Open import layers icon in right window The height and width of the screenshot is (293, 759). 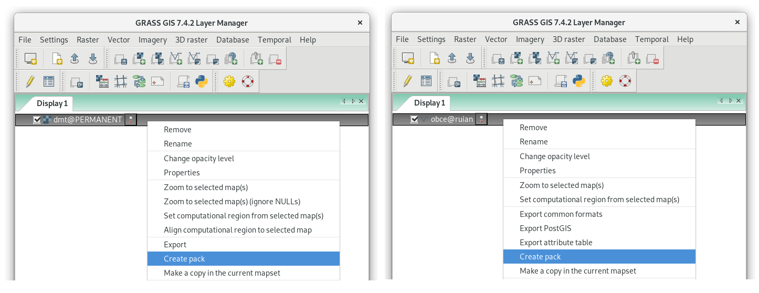pos(454,81)
